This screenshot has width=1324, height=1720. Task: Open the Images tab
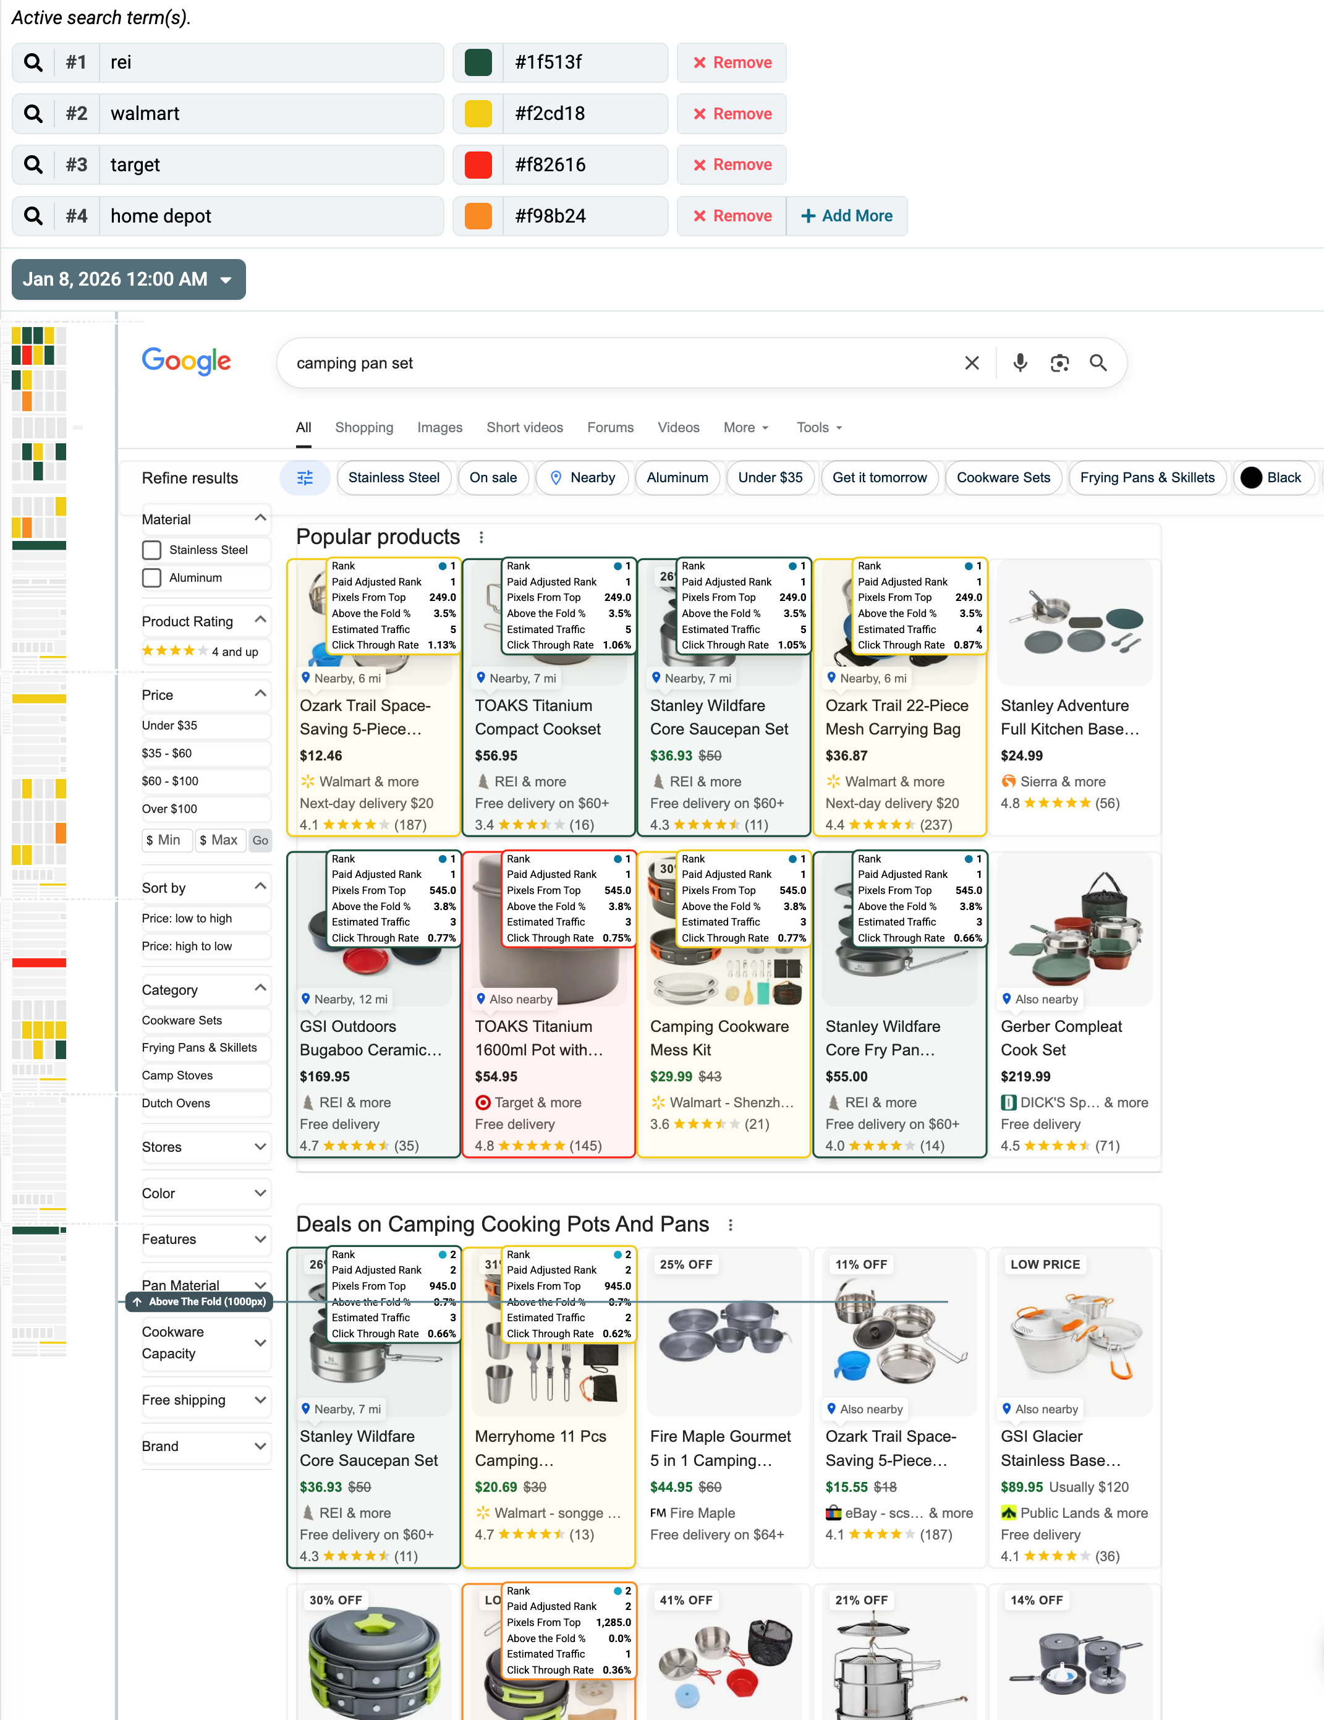click(x=439, y=427)
